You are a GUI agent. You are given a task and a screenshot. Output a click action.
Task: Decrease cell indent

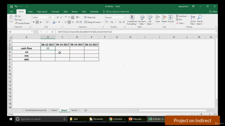point(77,22)
